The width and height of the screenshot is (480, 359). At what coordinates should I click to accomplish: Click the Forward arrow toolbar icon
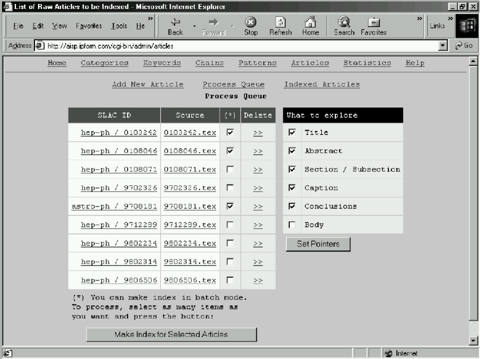click(213, 22)
